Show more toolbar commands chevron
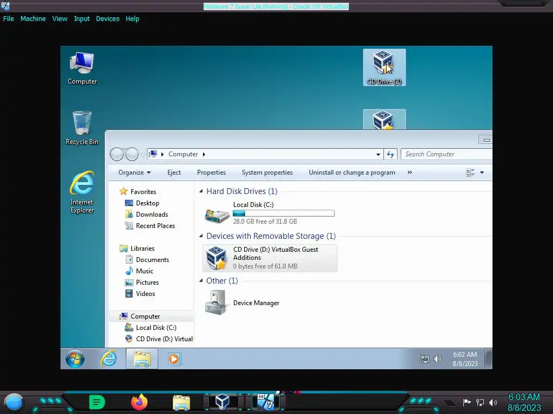 (x=409, y=172)
